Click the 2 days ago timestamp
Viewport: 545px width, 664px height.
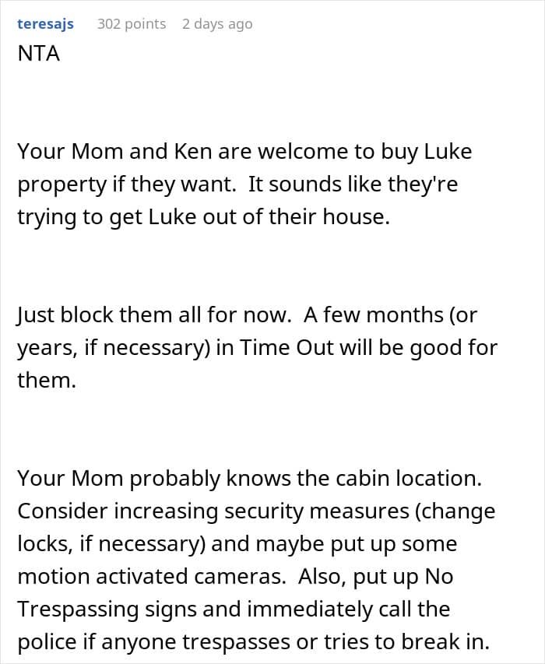pos(217,24)
